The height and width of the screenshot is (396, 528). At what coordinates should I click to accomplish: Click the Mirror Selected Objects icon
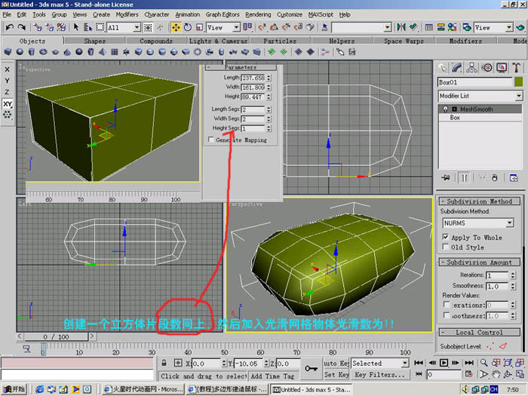401,27
